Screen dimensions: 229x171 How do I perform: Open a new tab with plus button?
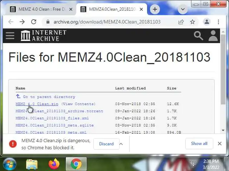(x=155, y=9)
